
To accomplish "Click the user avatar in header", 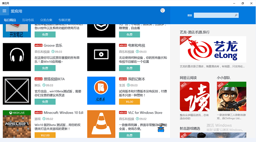I will 163,11.
